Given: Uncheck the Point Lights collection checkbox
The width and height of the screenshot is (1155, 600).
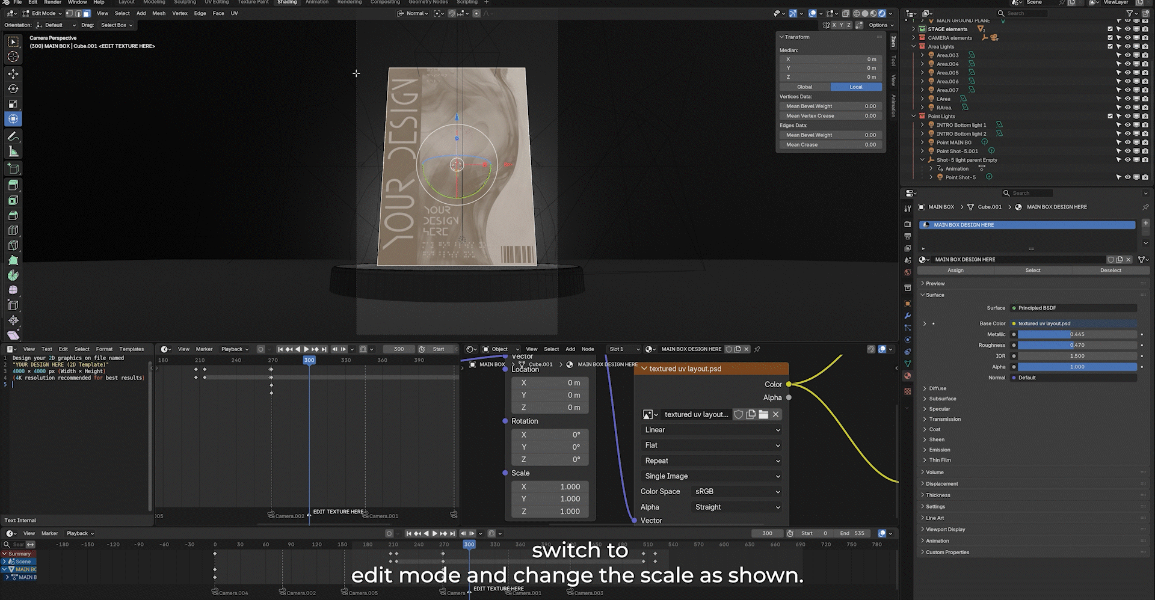Looking at the screenshot, I should (x=1110, y=117).
